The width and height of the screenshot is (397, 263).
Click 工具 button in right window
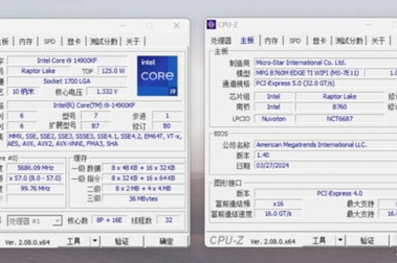pyautogui.click(x=319, y=240)
